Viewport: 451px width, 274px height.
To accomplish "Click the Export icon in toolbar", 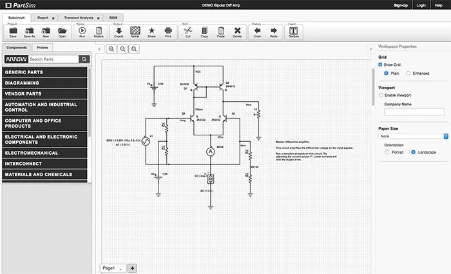I will tap(119, 30).
